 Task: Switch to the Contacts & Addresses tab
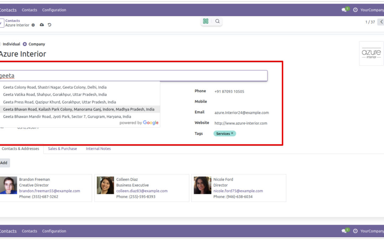[20, 149]
